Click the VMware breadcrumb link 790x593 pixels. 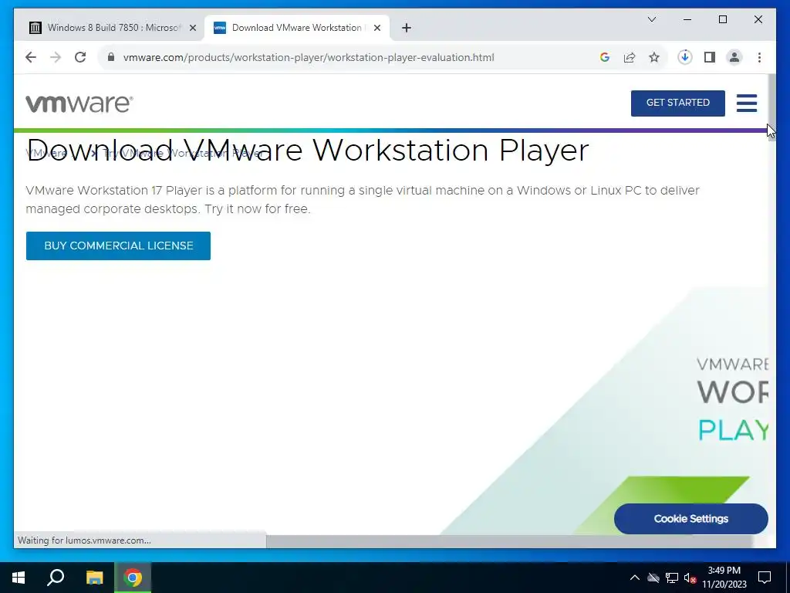[x=46, y=153]
